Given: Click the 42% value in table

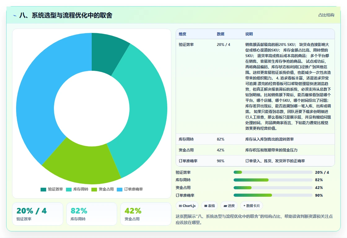Looking at the screenshot, I should point(221,150).
